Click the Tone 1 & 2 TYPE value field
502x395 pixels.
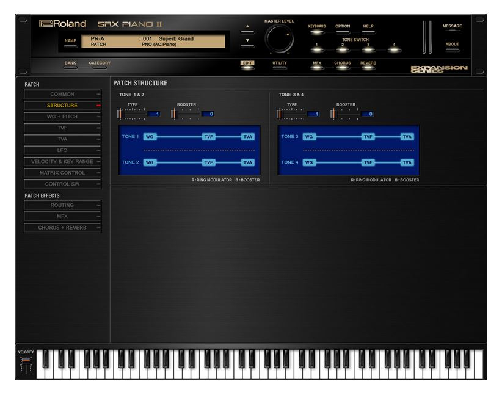[x=154, y=114]
